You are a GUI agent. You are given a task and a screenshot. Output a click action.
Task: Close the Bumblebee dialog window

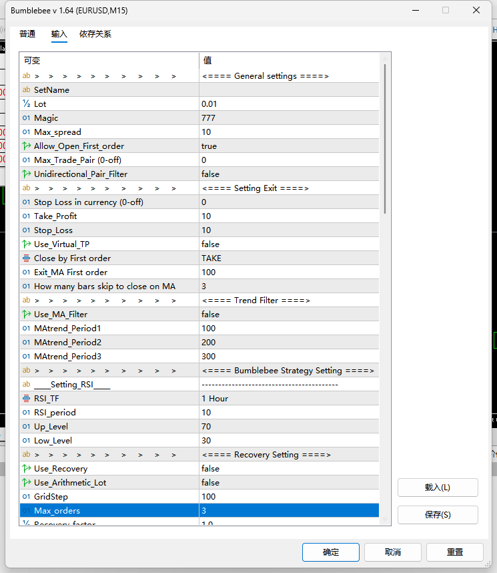476,10
